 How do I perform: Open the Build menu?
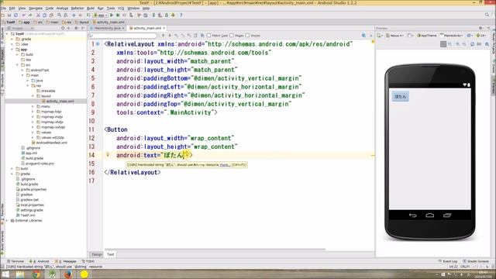coord(91,9)
